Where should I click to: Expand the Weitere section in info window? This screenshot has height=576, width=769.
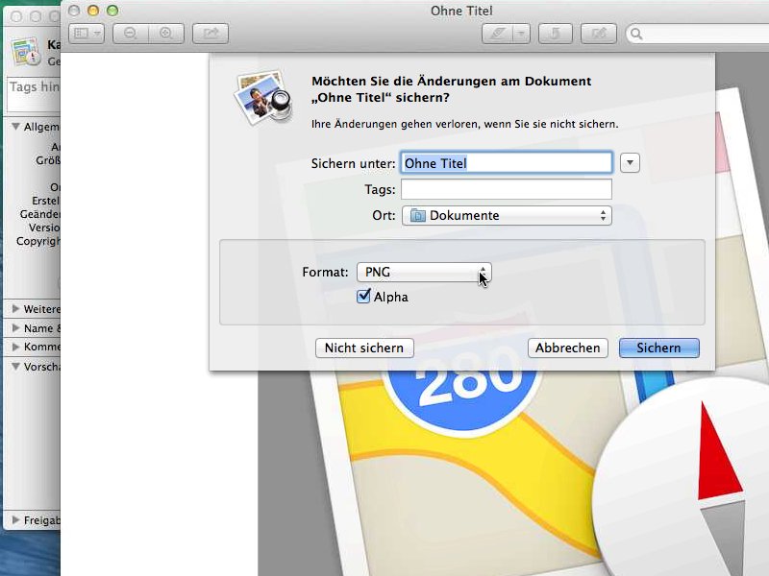pos(15,308)
